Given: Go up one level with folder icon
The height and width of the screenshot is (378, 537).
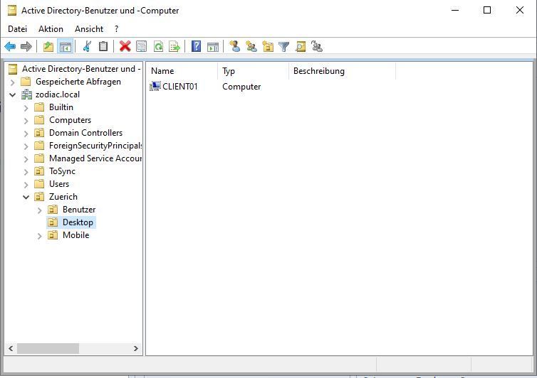Looking at the screenshot, I should [48, 46].
